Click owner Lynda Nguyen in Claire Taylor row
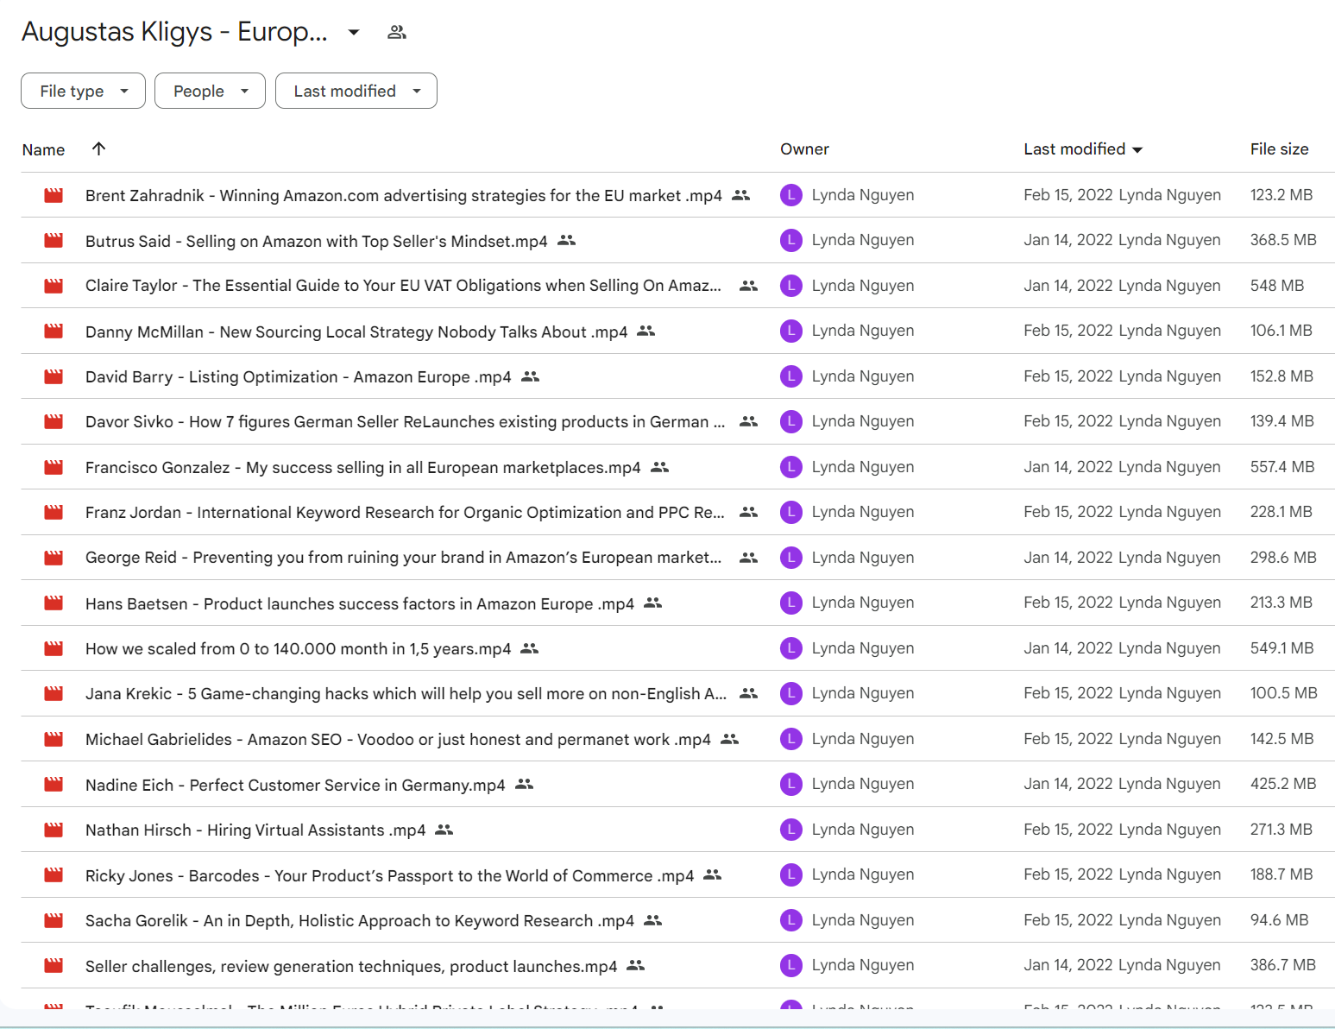 [863, 286]
